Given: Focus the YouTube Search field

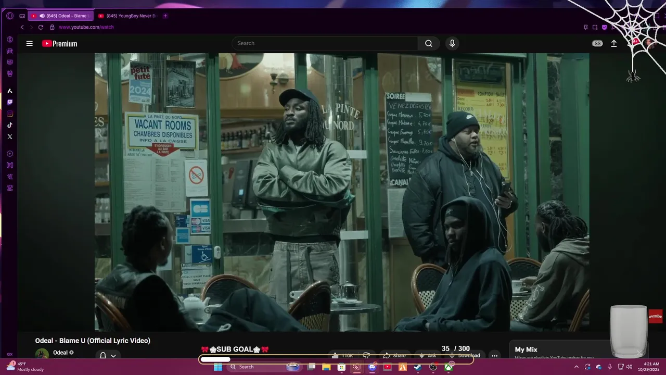Looking at the screenshot, I should [x=325, y=43].
